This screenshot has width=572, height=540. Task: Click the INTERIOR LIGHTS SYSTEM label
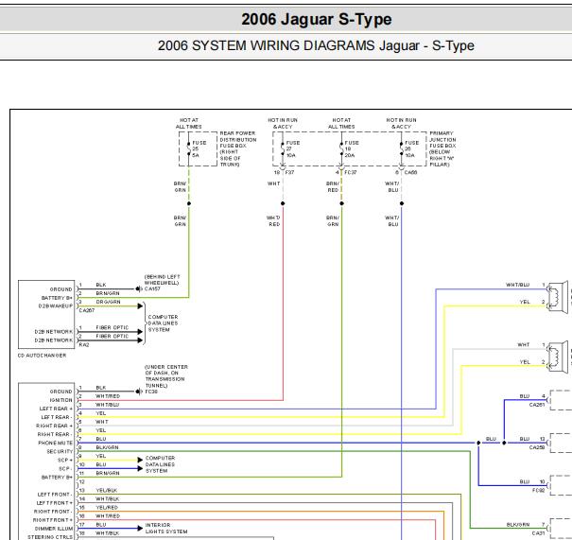click(166, 529)
